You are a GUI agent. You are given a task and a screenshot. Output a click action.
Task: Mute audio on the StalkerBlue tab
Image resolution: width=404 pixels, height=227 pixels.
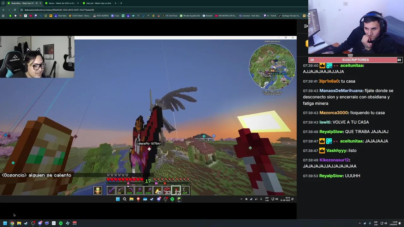tap(37, 3)
